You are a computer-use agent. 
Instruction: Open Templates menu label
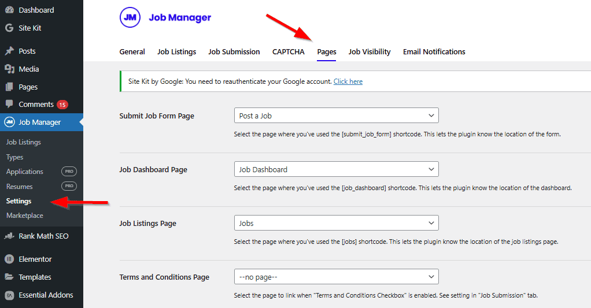[x=35, y=277]
